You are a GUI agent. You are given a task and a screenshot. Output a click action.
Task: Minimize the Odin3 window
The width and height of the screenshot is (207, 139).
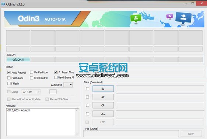coord(186,4)
